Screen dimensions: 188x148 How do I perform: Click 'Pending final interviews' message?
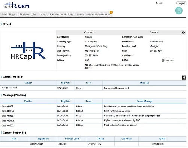coord(129,106)
